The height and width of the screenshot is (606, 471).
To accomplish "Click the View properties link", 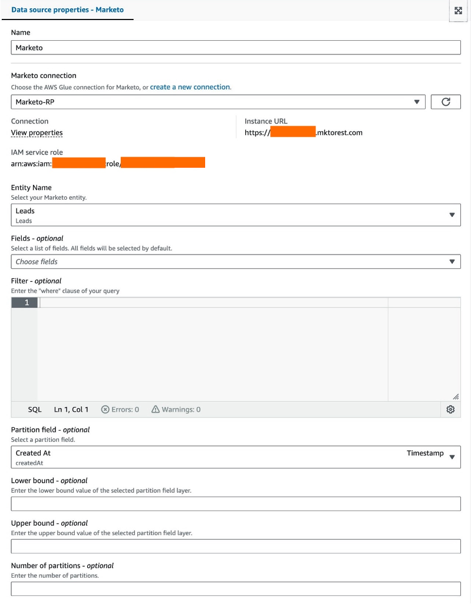I will 37,133.
